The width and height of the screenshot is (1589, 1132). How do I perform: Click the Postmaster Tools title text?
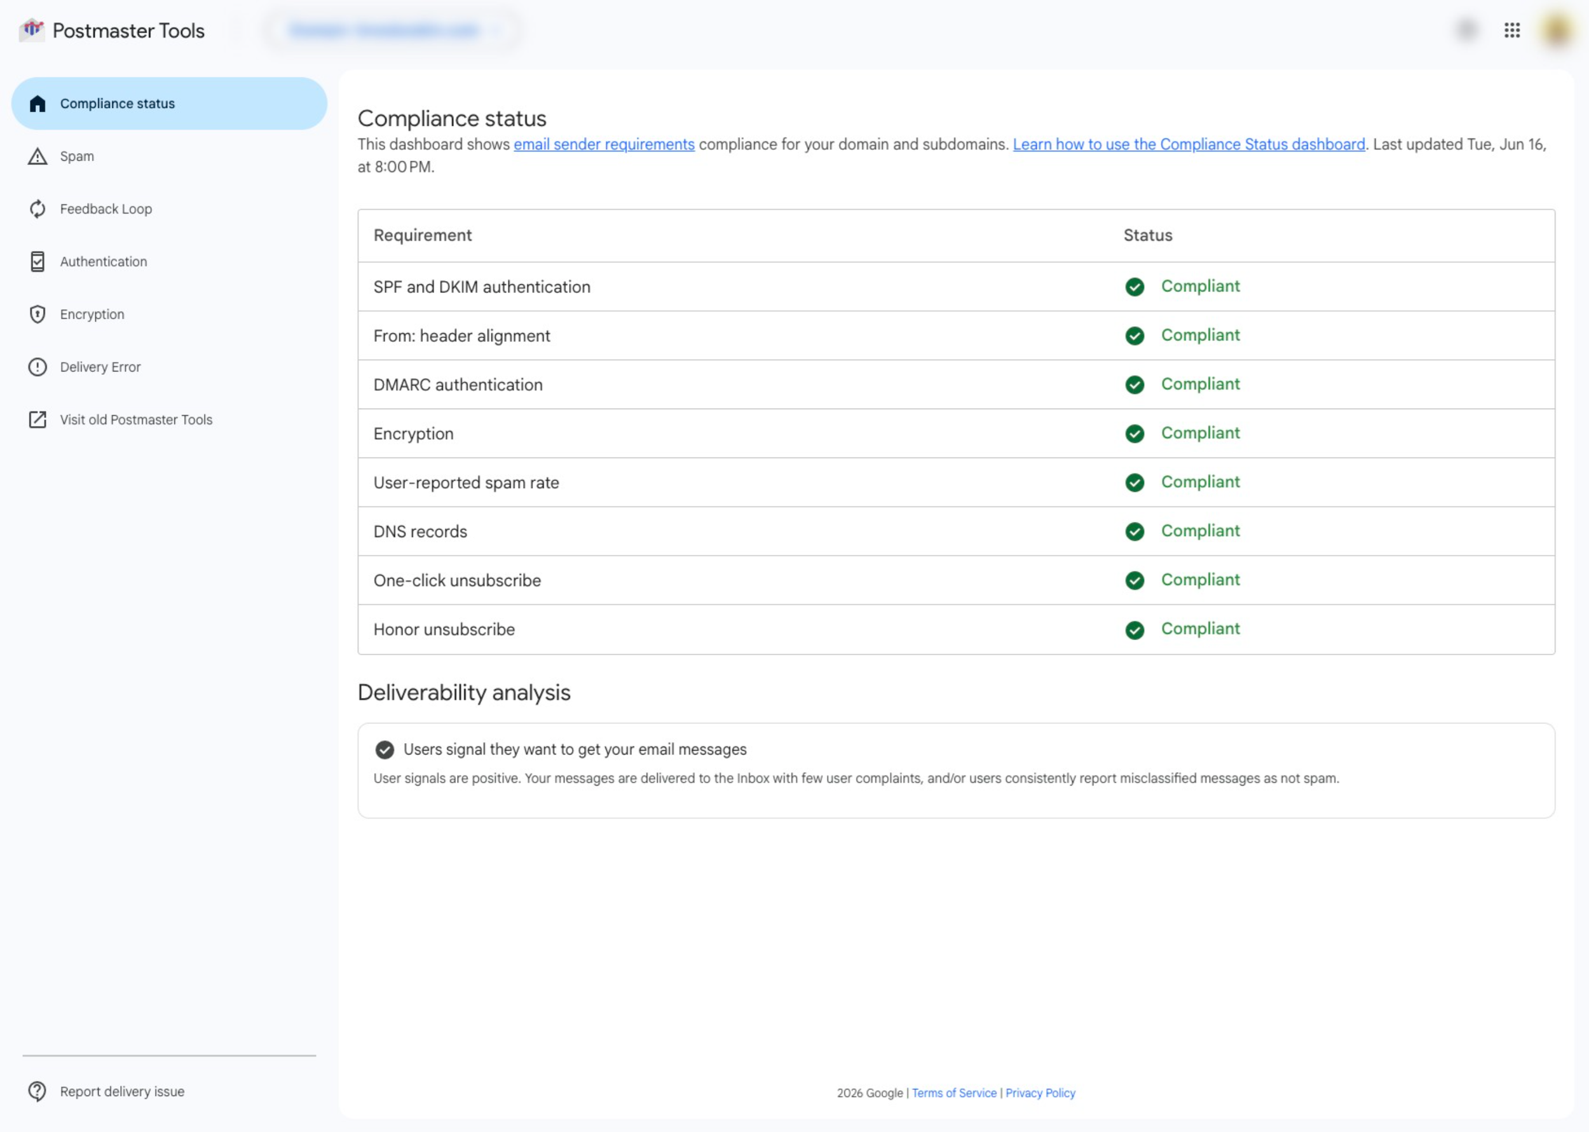click(129, 31)
